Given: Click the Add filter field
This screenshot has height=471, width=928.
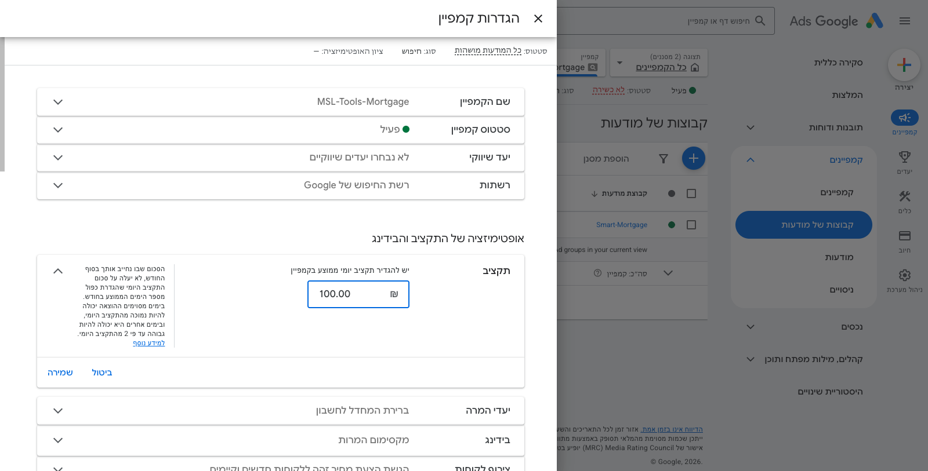Looking at the screenshot, I should (x=606, y=159).
